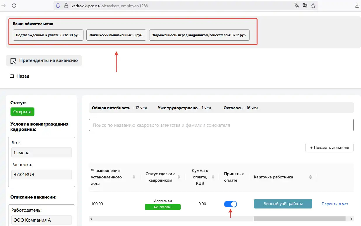Sort by % выполнения установленного лота
The image size is (361, 226).
pyautogui.click(x=134, y=177)
